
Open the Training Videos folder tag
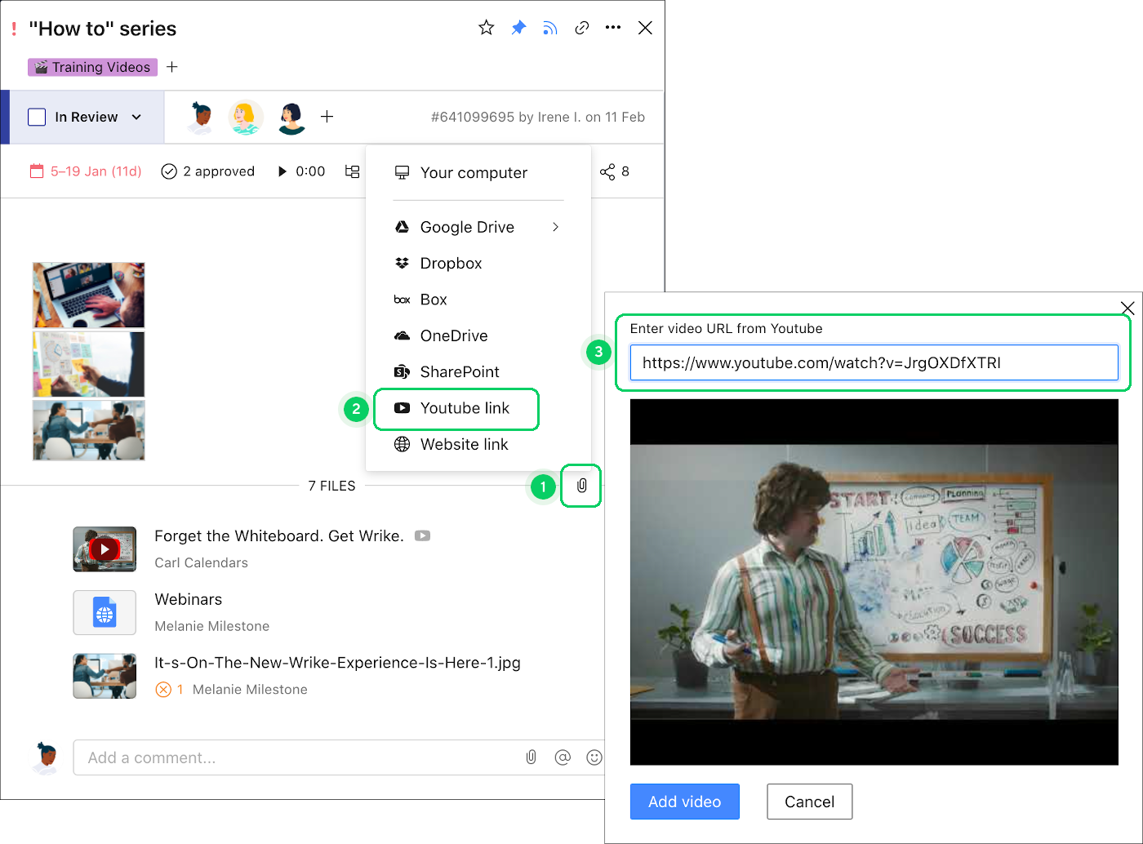[x=92, y=67]
